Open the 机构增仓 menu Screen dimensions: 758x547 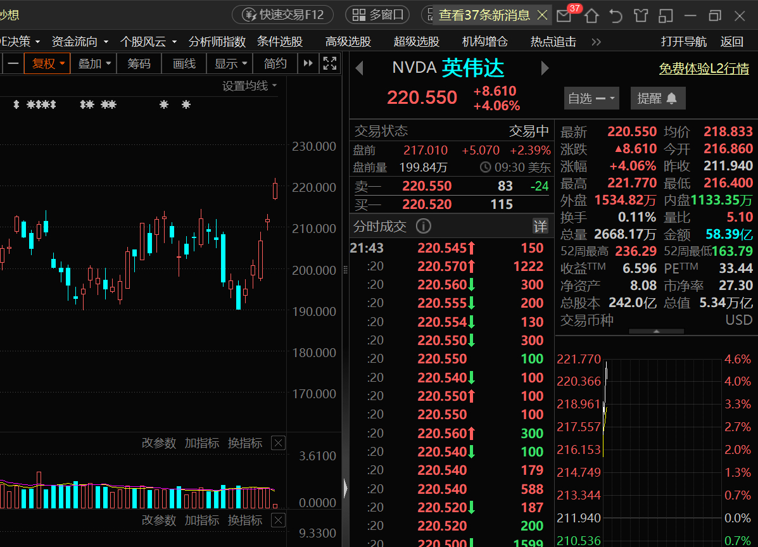tap(485, 42)
